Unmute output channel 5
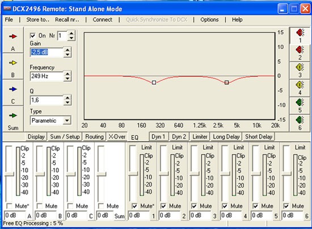312x229 pixels. (255, 206)
